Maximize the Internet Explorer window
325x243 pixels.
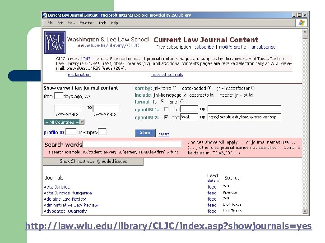(x=300, y=15)
